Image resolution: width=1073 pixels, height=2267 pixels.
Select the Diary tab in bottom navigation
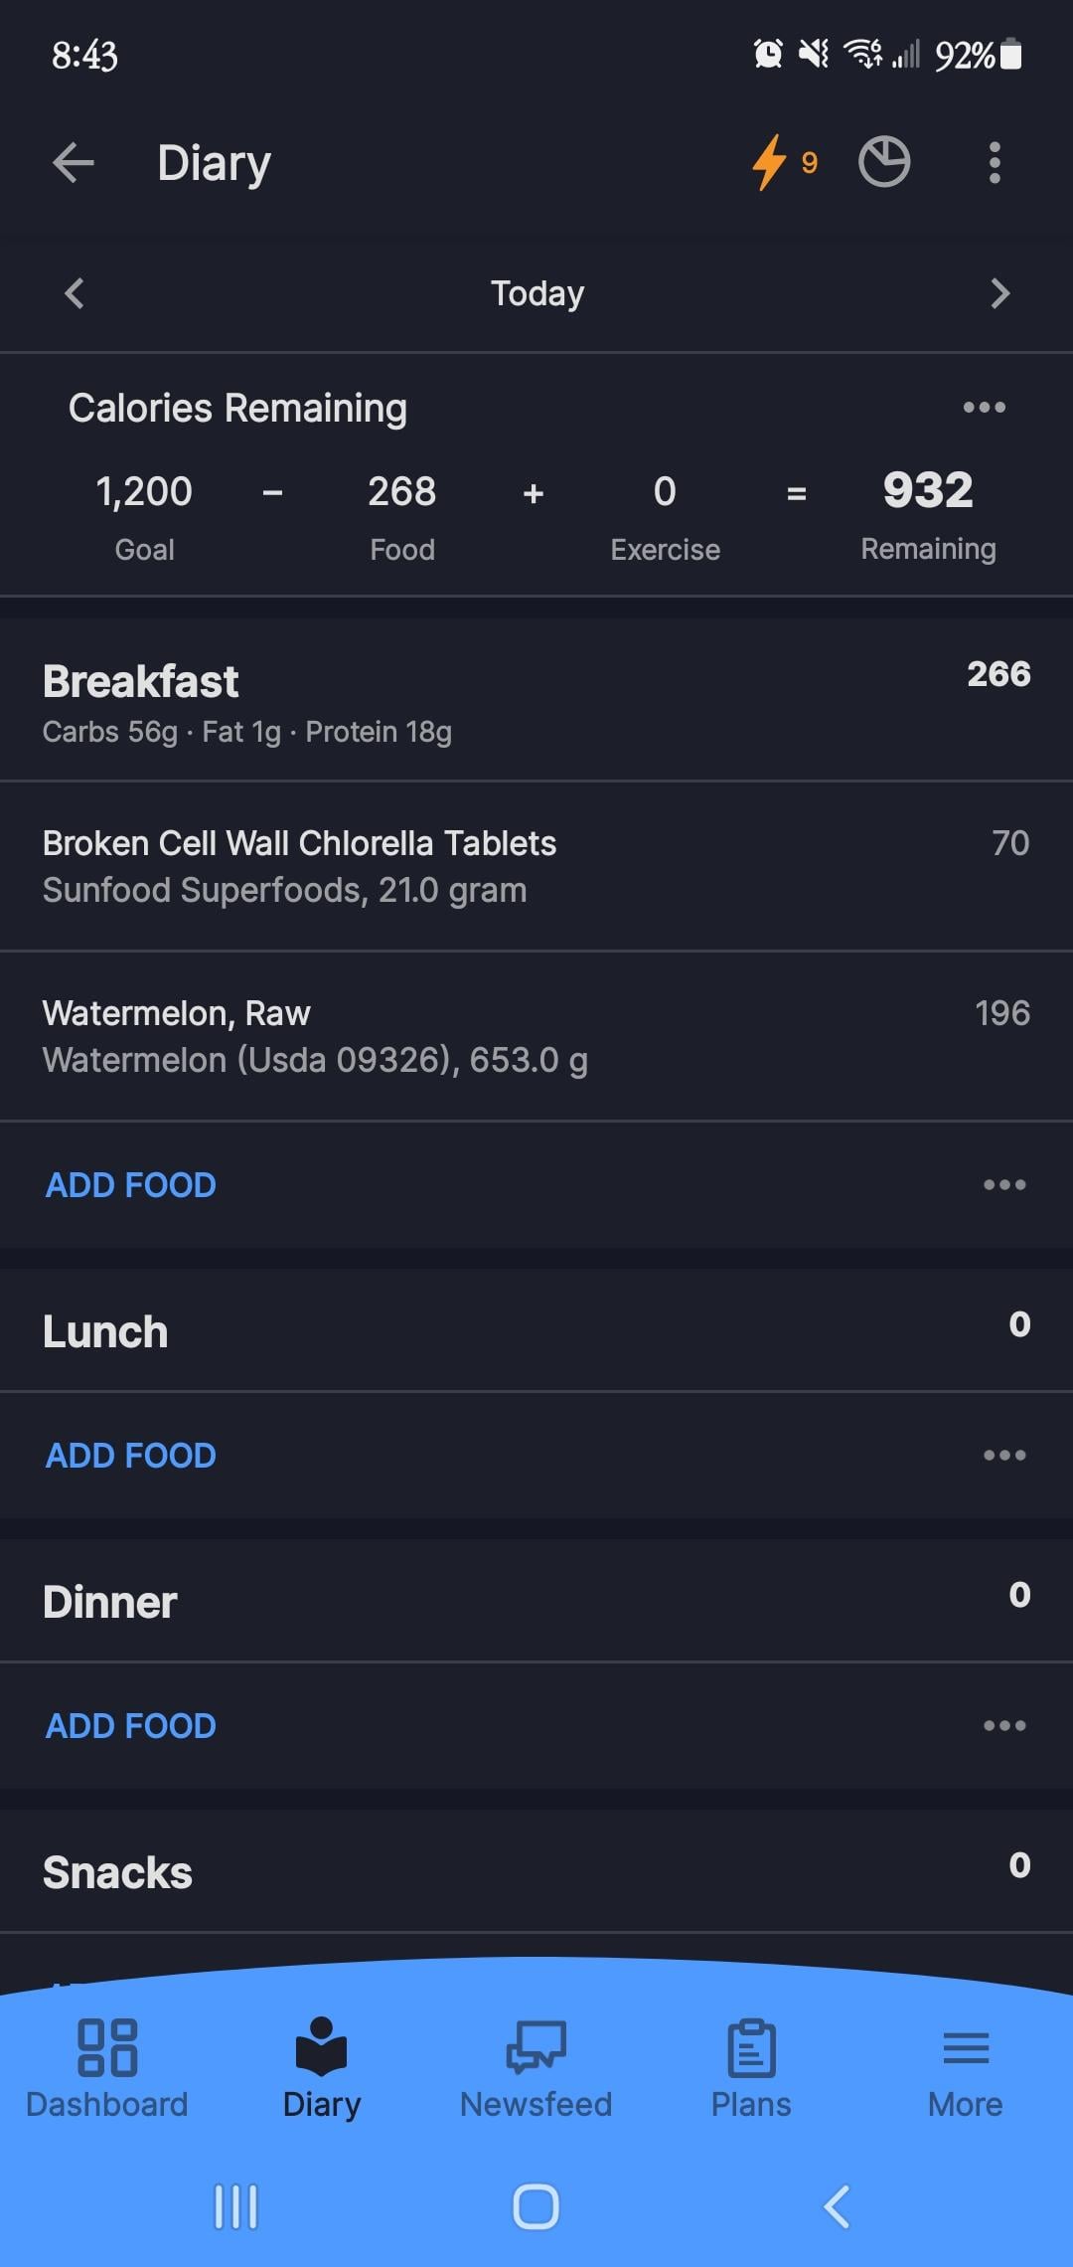point(322,2068)
